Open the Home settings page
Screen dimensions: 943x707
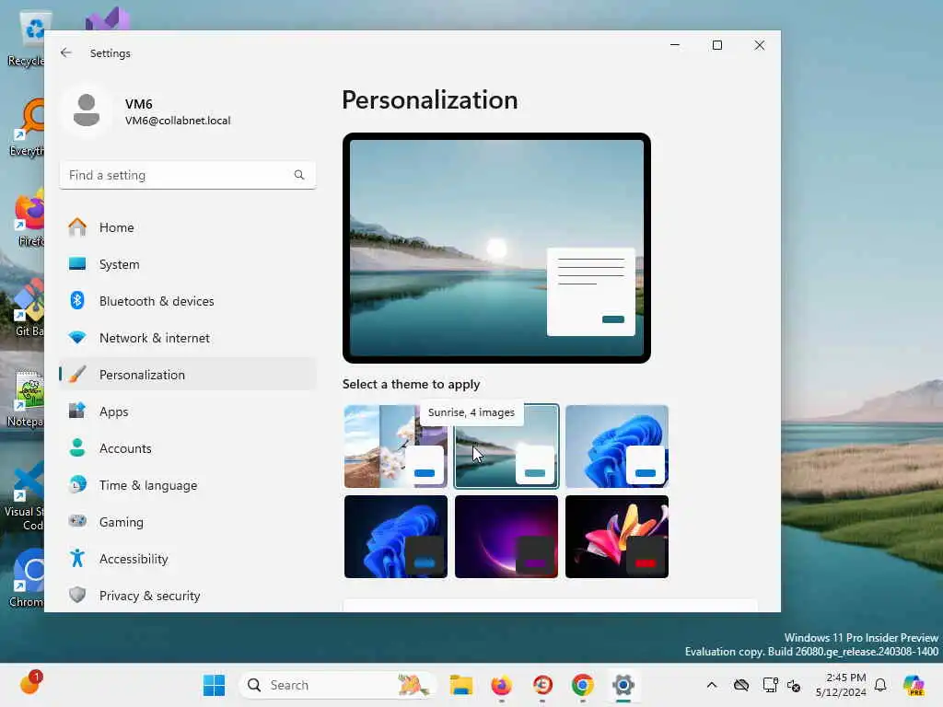pos(188,227)
